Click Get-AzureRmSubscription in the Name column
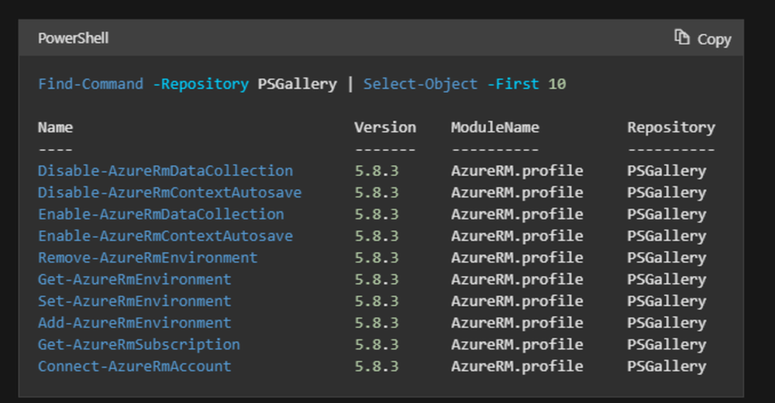Screen dimensions: 775x403 click(139, 345)
